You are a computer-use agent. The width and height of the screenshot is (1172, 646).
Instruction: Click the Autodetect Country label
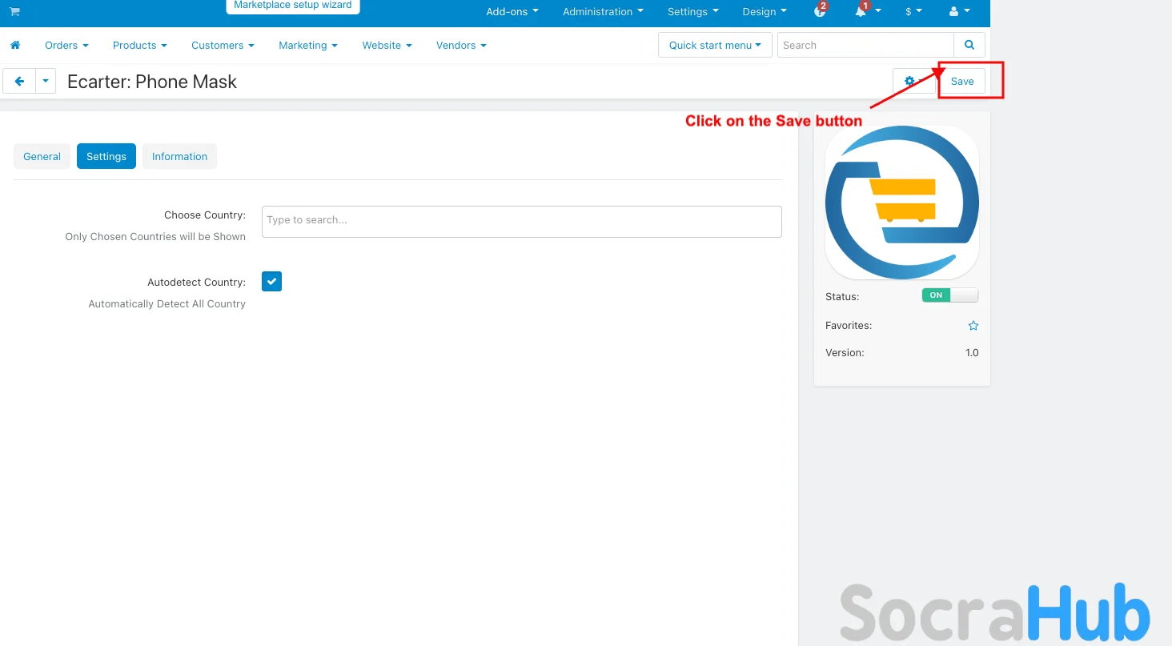(196, 283)
